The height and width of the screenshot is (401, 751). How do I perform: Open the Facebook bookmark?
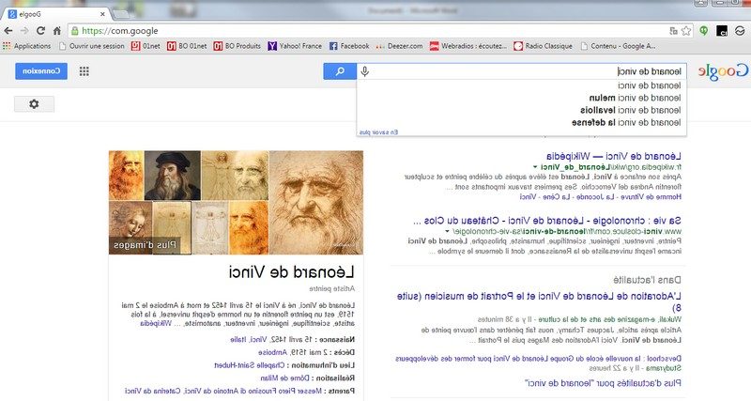[x=349, y=46]
